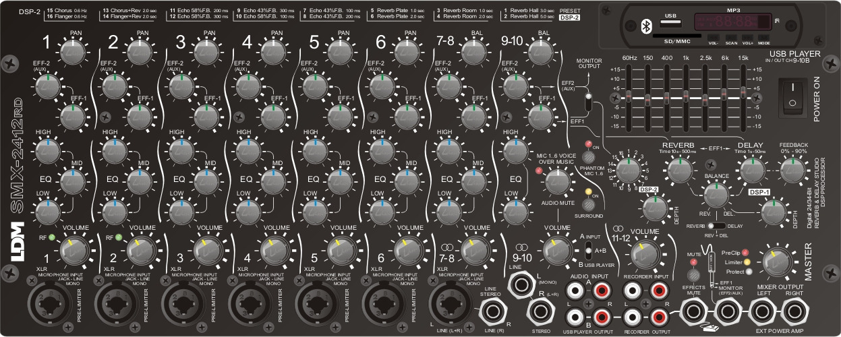Click channel 3 HIGH EQ knob

click(181, 151)
